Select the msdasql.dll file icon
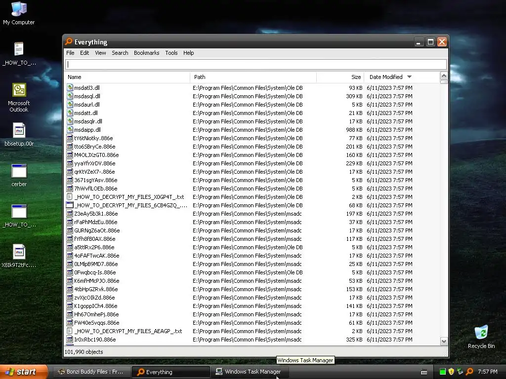The width and height of the screenshot is (506, 379). tap(70, 96)
